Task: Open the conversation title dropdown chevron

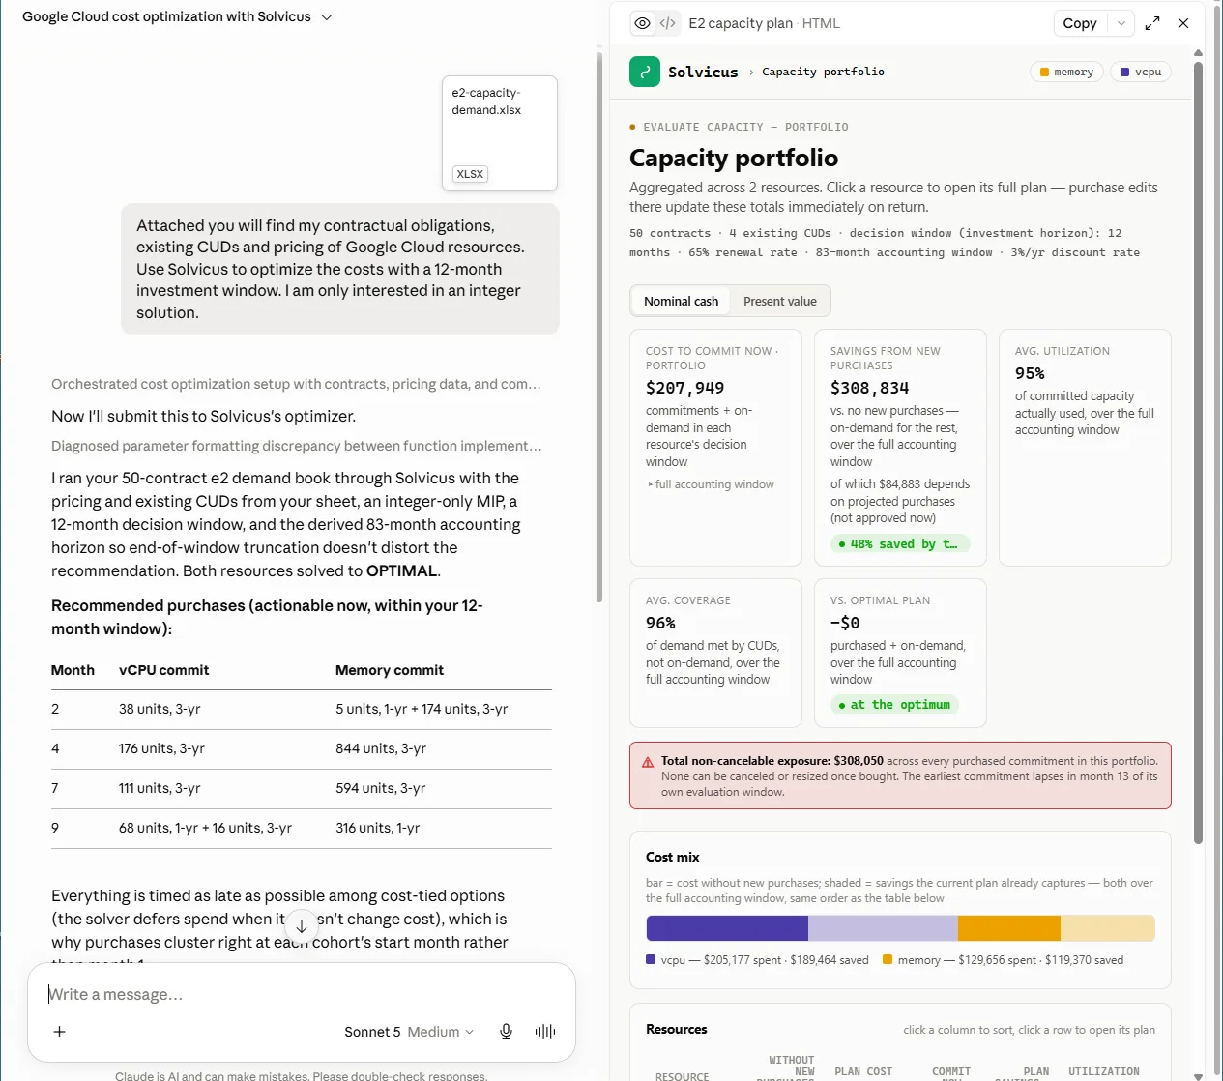Action: [327, 17]
